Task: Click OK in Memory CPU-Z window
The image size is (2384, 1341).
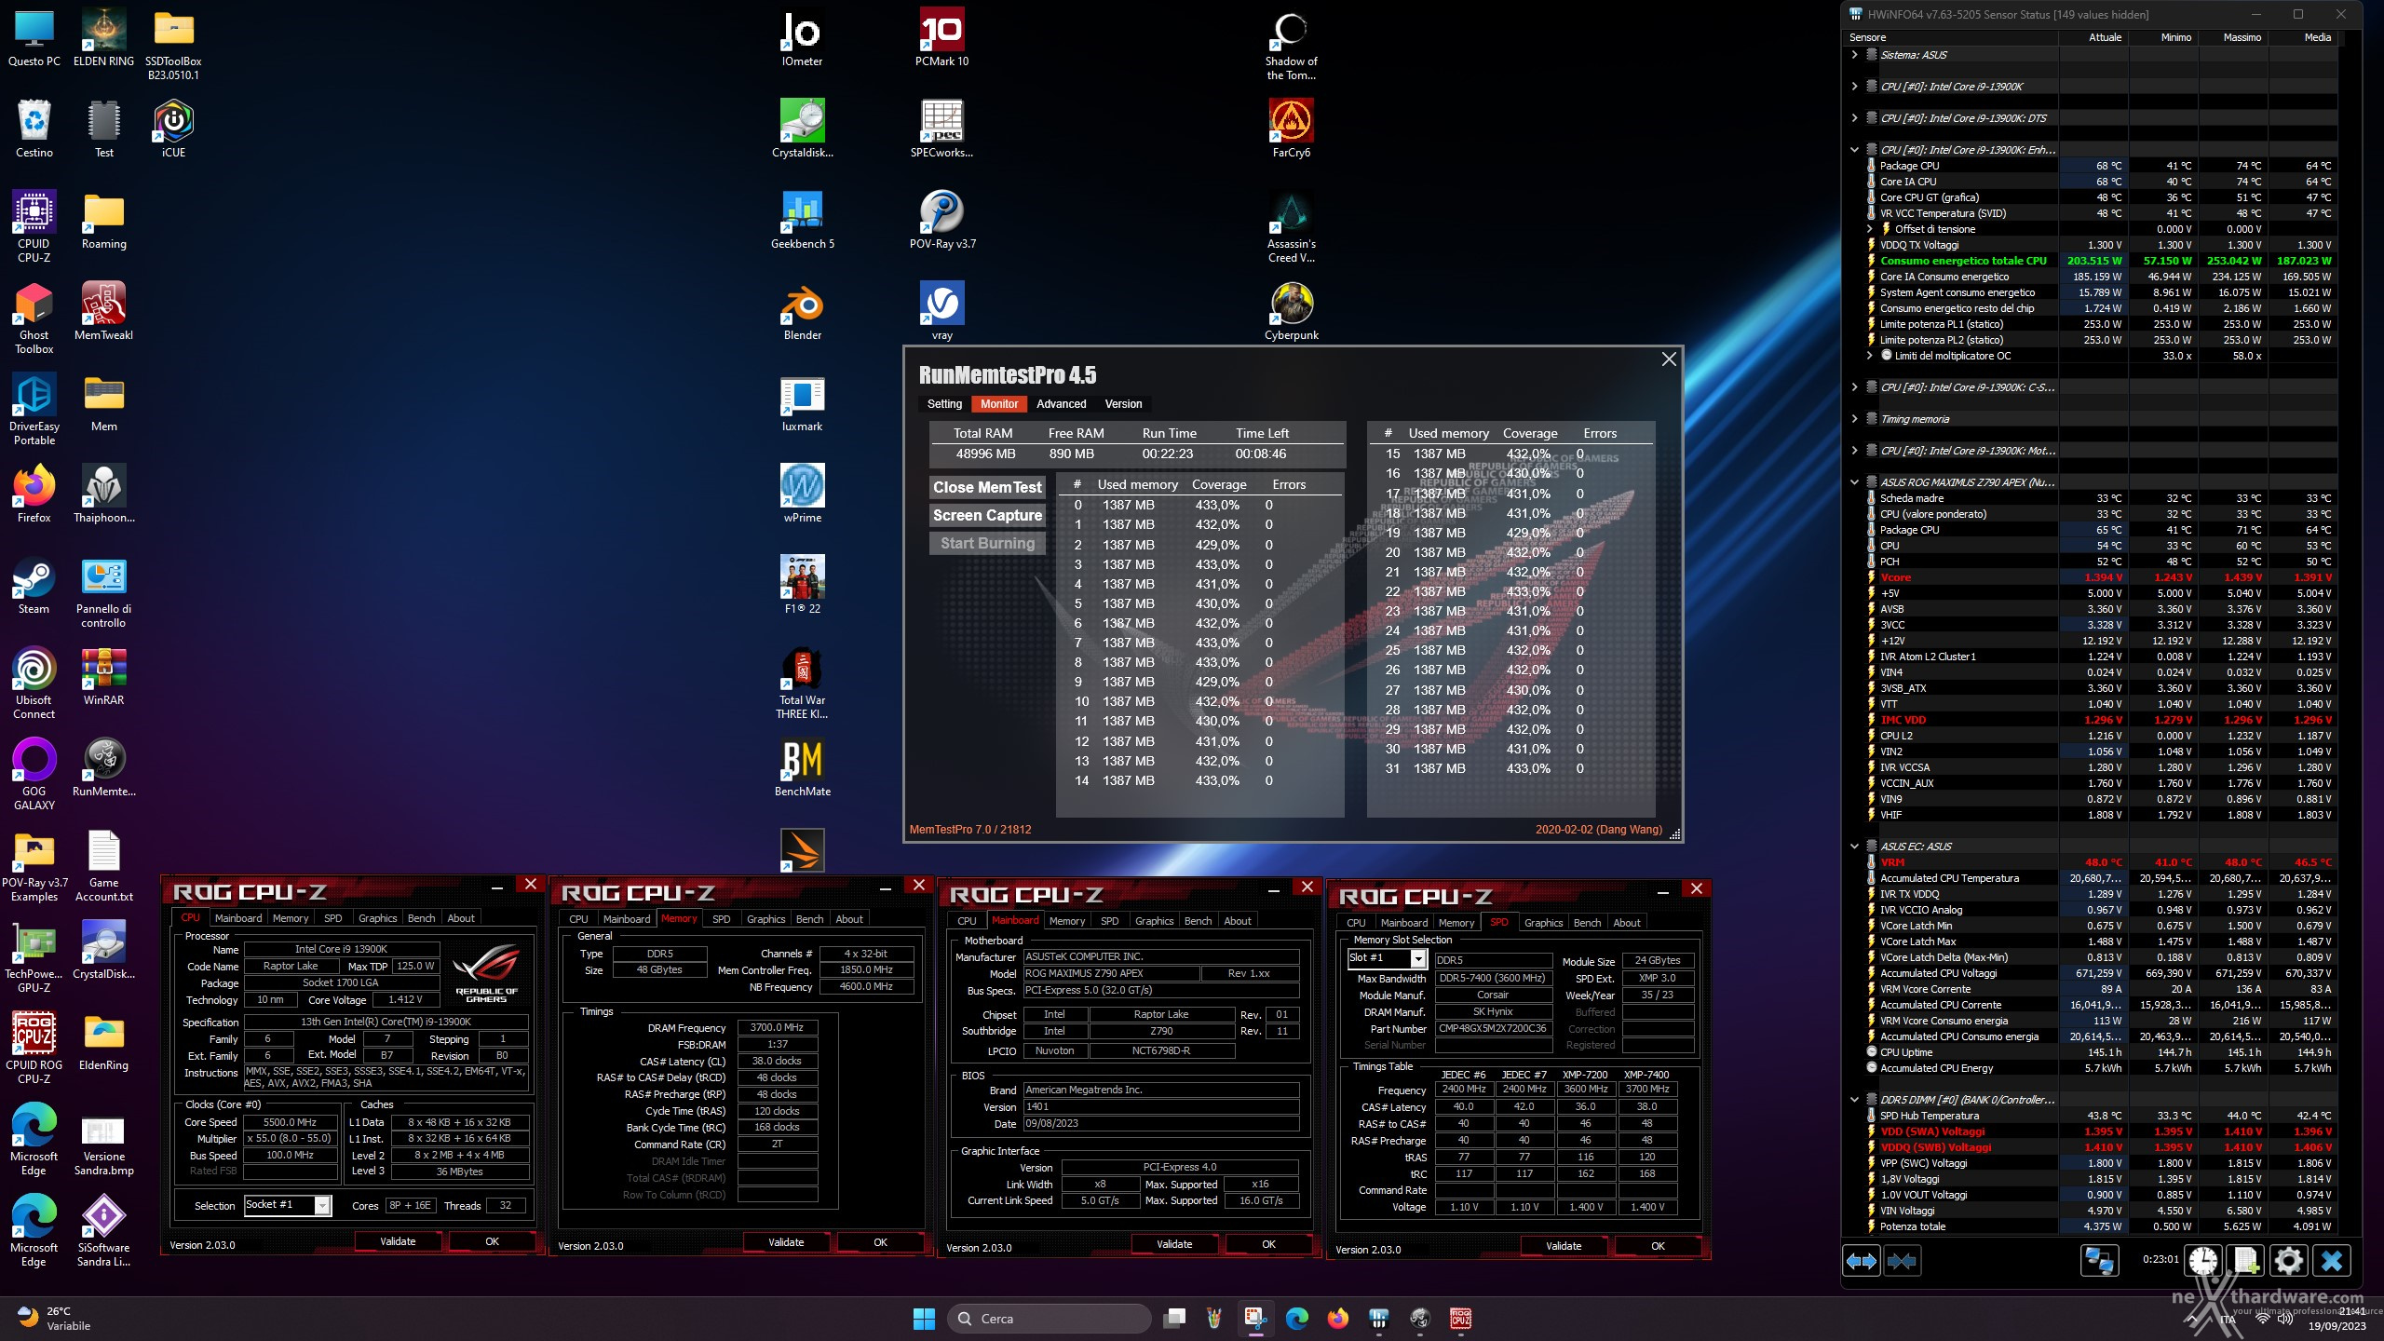Action: point(880,1242)
